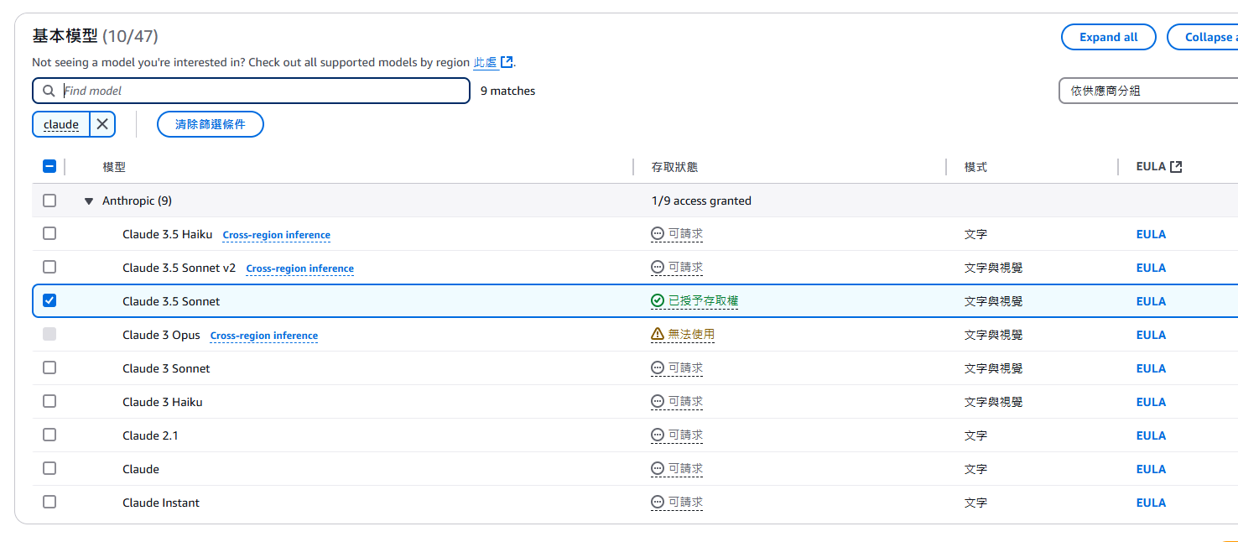Click the status icon in the Claude row
Image resolution: width=1238 pixels, height=542 pixels.
[x=658, y=469]
